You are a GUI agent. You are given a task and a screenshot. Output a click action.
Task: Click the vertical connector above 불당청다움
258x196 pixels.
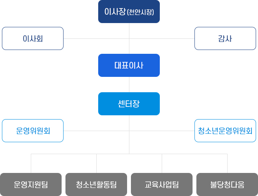(228, 163)
